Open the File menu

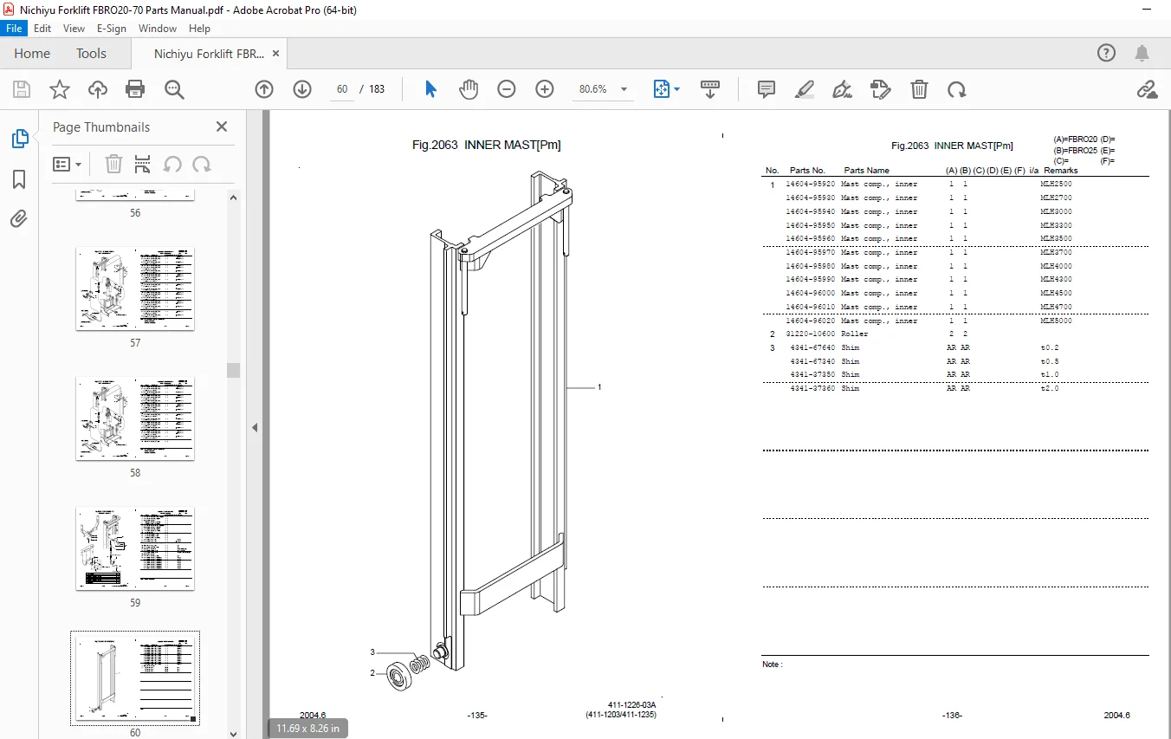pyautogui.click(x=14, y=29)
